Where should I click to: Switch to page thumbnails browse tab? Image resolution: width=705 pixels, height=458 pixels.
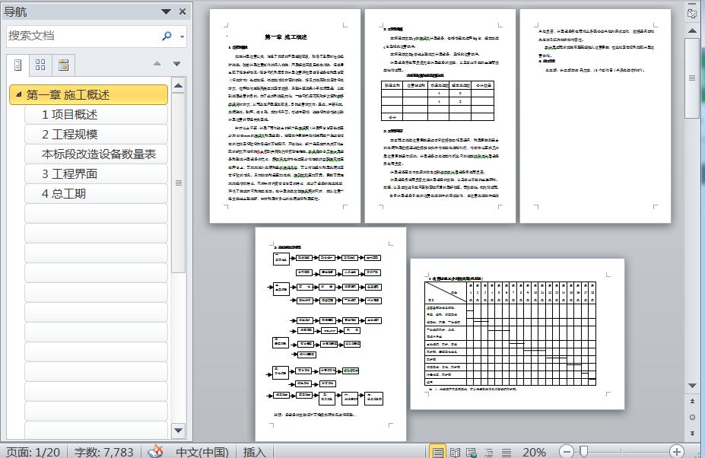pyautogui.click(x=40, y=65)
